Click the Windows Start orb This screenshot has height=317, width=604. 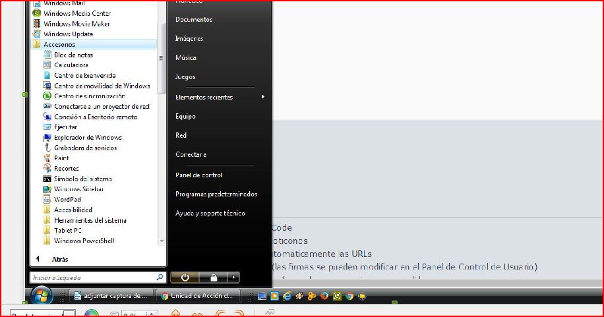pos(42,296)
